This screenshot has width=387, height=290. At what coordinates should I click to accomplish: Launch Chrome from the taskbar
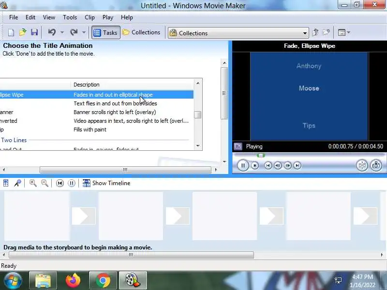(103, 280)
